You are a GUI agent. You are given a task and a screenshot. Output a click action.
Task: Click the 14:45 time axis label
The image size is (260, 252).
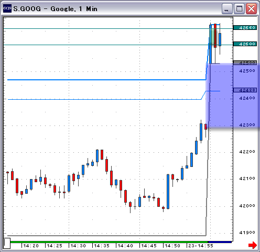coord(149,246)
